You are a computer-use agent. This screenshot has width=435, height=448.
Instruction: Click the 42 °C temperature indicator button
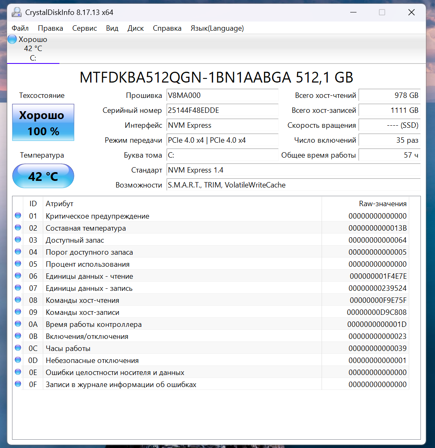coord(43,176)
